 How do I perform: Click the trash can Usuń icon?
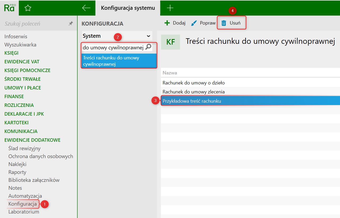click(x=224, y=23)
